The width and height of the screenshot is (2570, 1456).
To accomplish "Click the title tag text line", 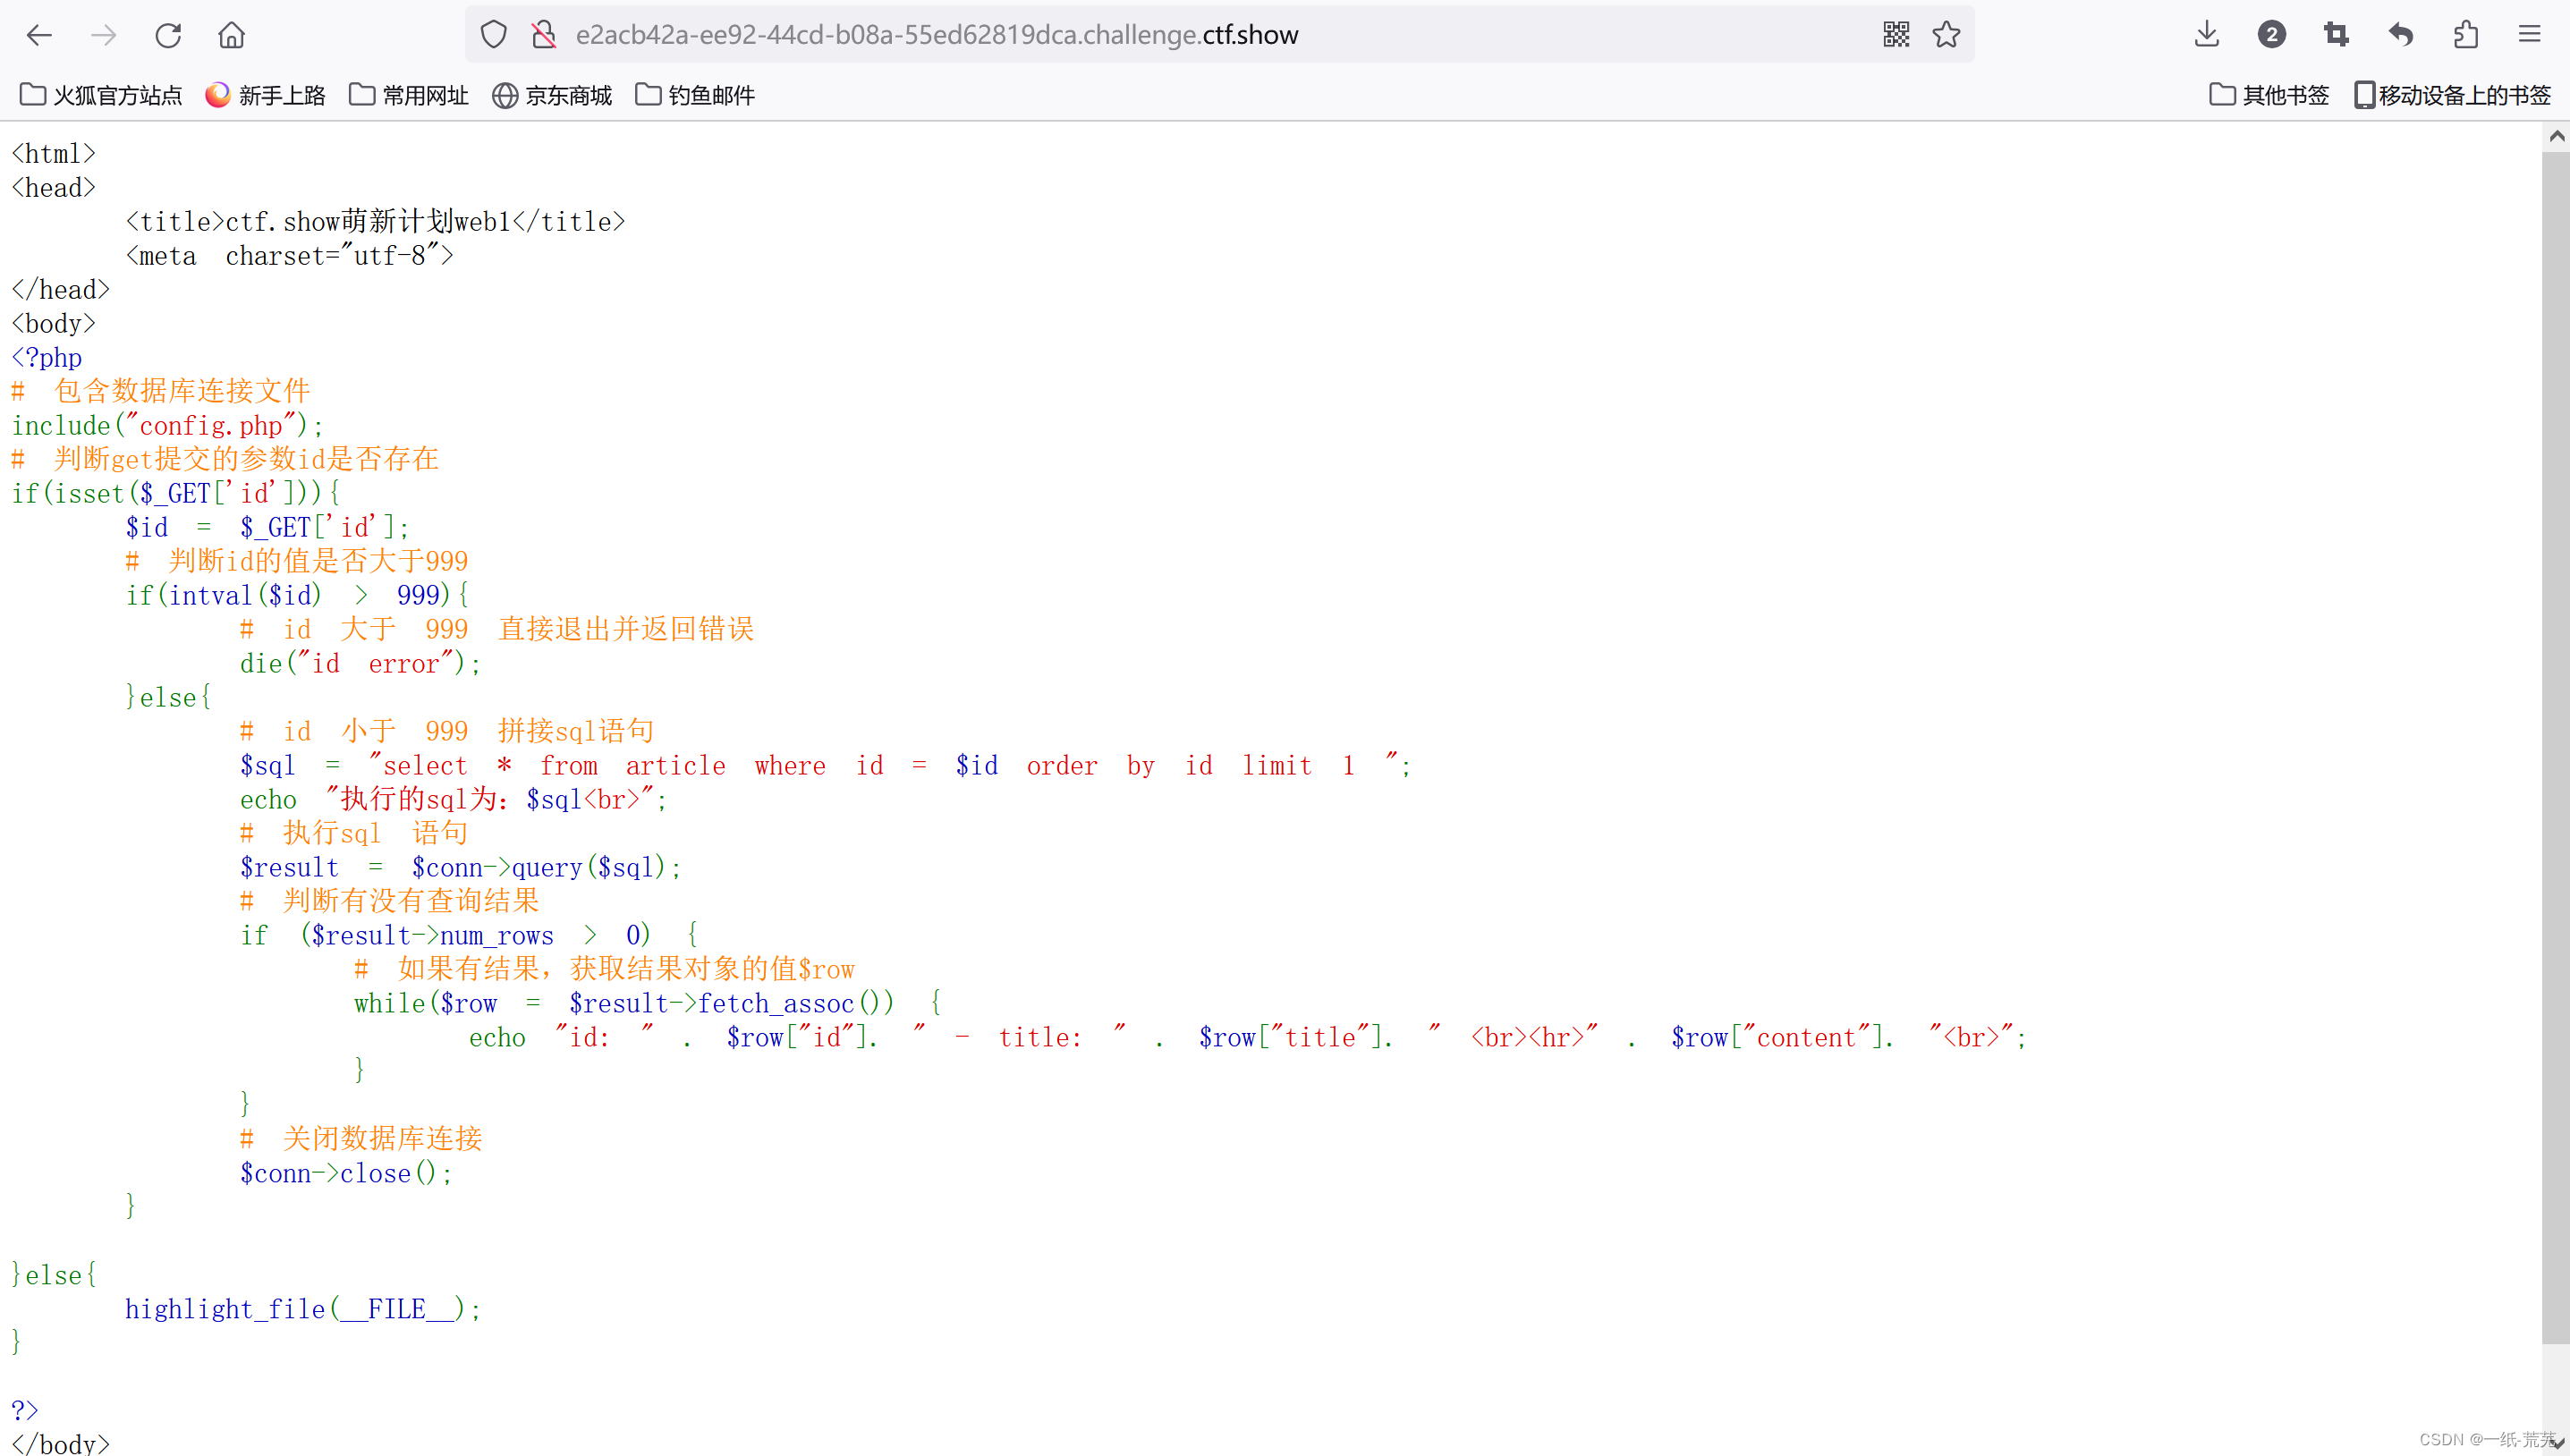I will coord(375,222).
